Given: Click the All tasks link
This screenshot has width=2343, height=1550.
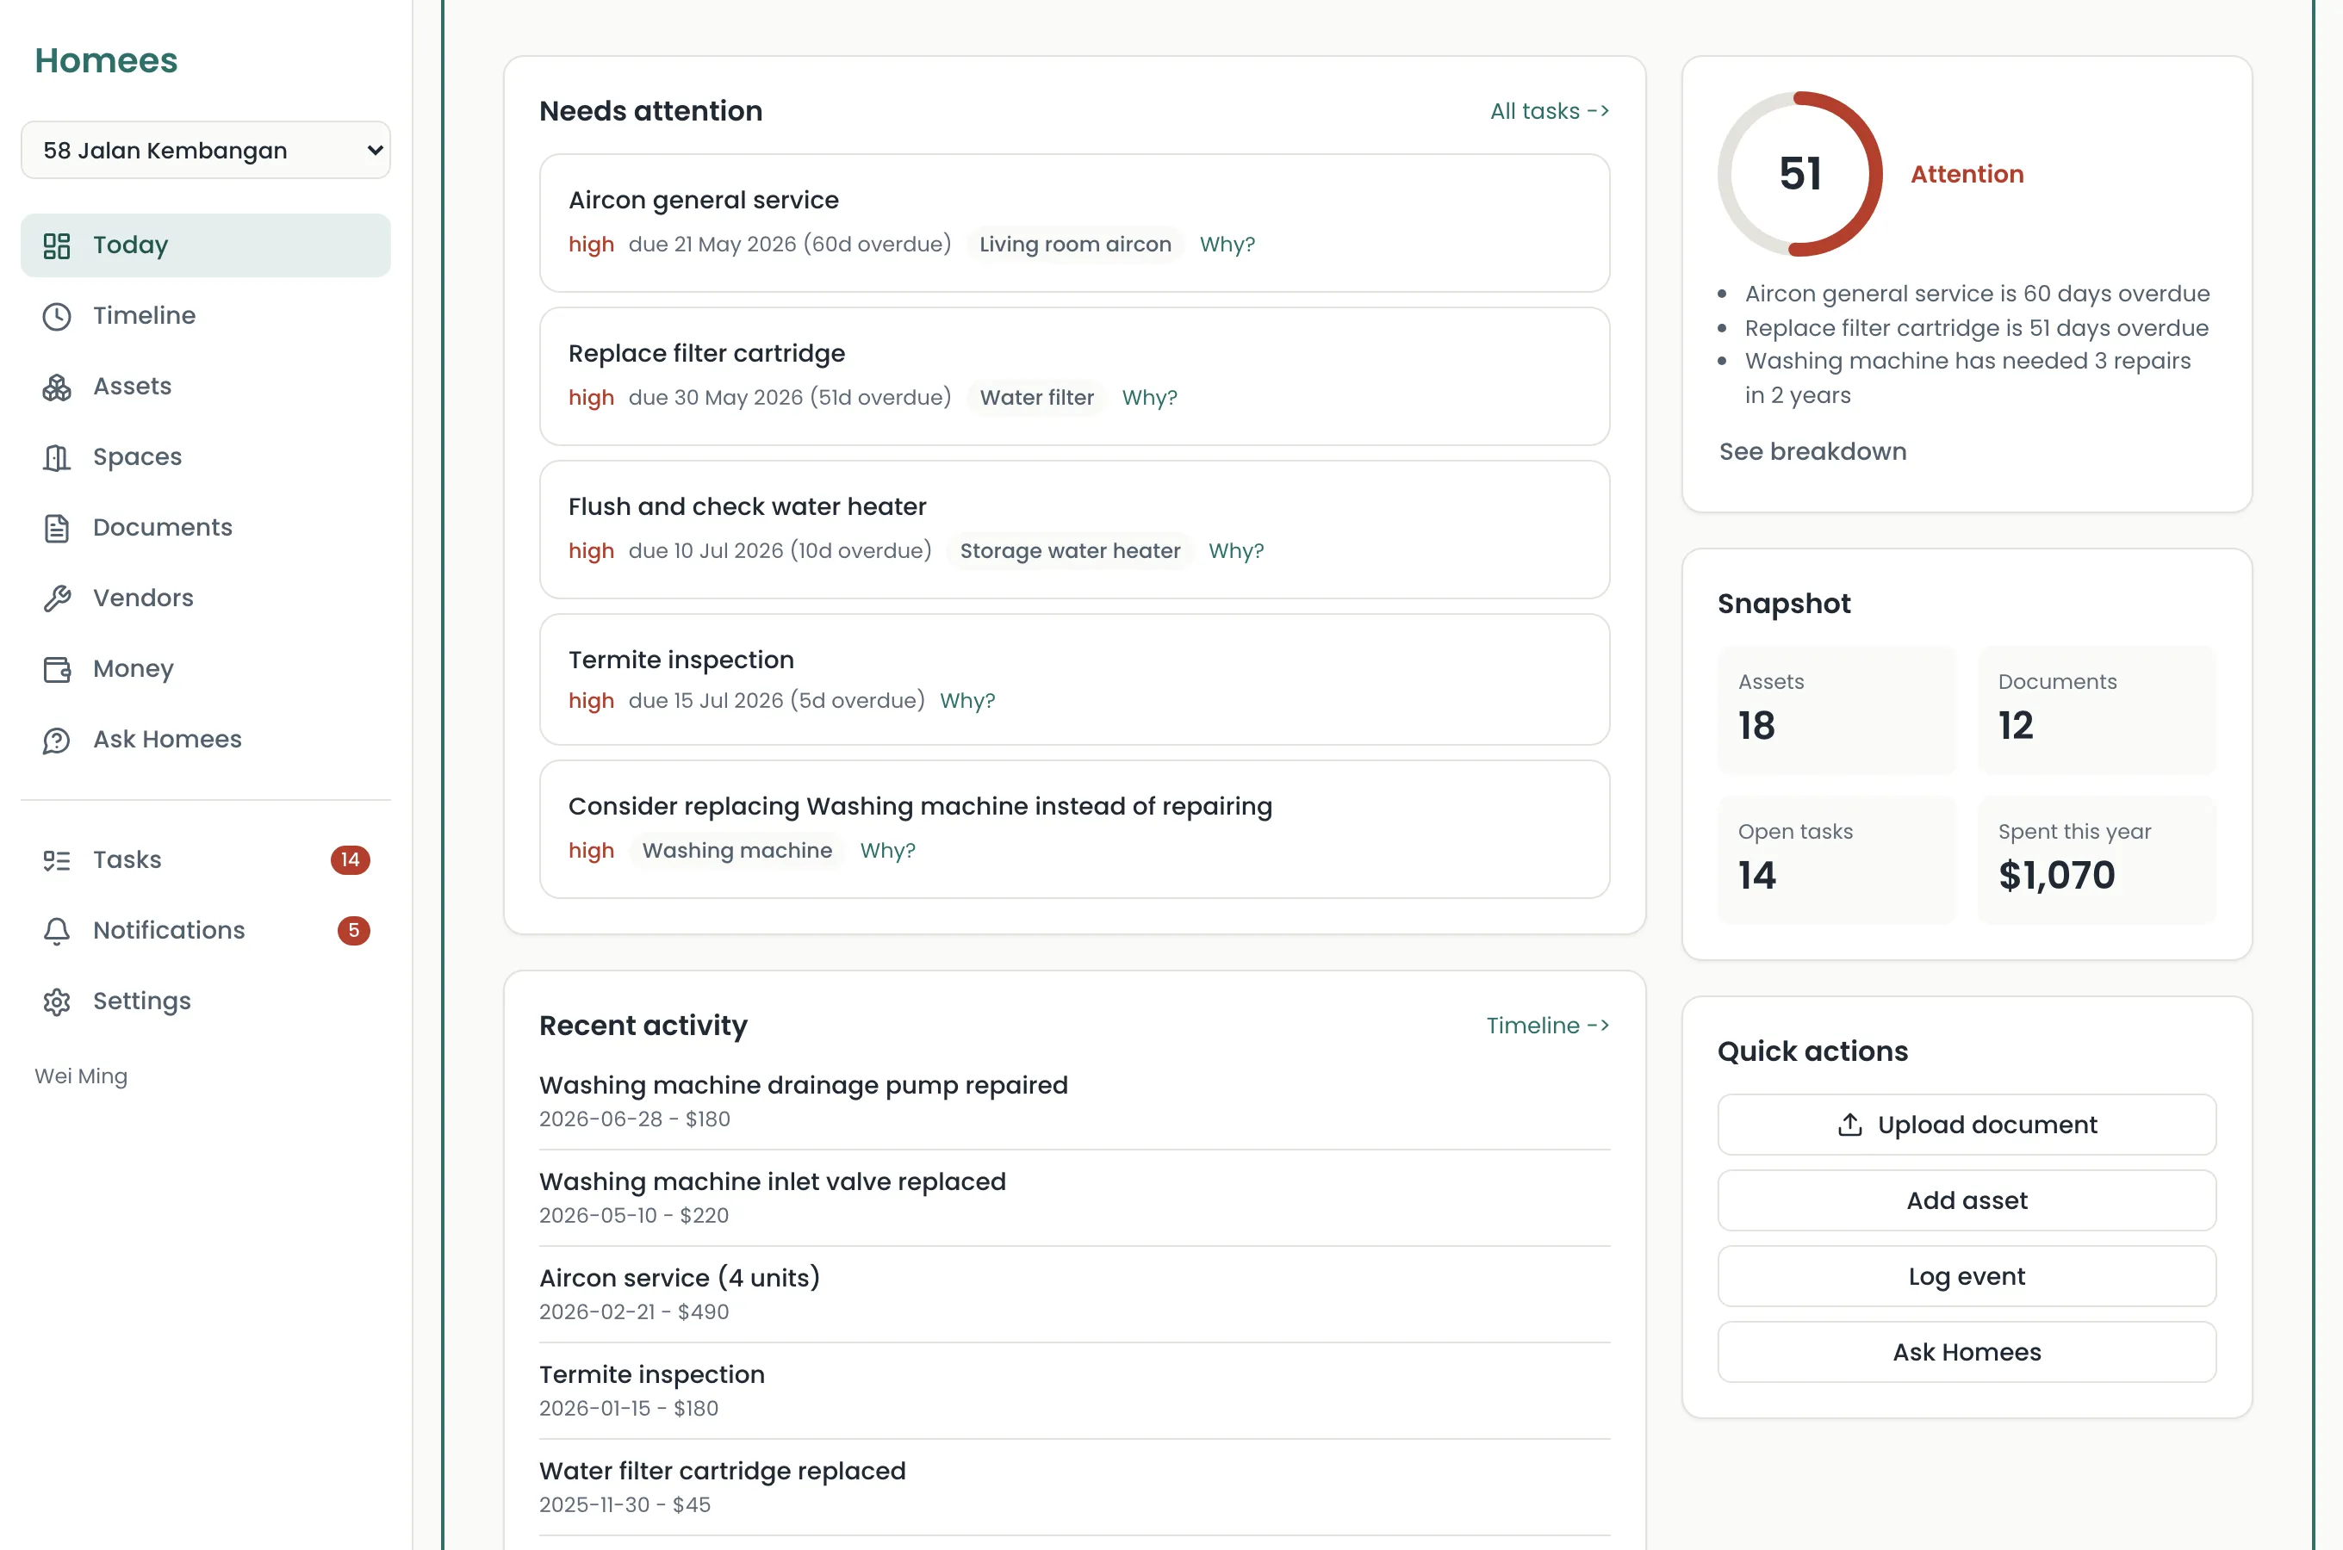Looking at the screenshot, I should click(1549, 112).
